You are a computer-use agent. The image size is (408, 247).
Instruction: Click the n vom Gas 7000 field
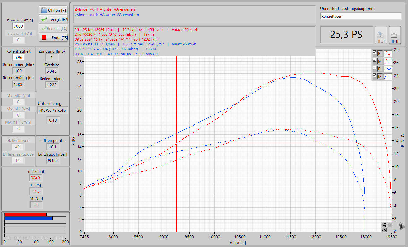coord(18,26)
